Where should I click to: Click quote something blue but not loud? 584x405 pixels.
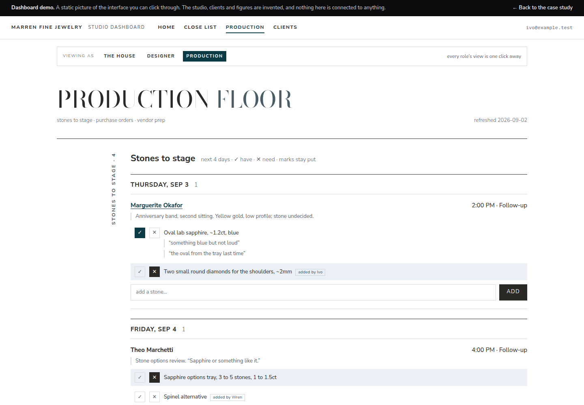point(204,243)
